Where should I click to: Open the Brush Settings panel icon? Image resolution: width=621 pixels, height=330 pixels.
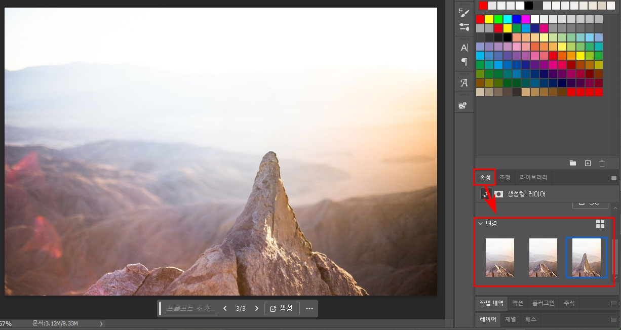tap(464, 12)
